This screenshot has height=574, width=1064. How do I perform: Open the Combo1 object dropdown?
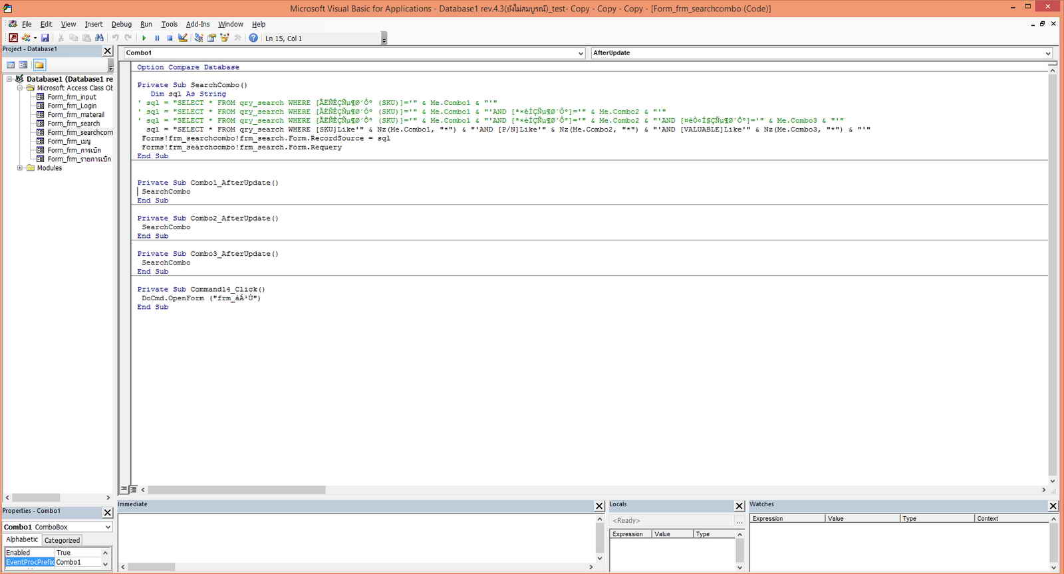tap(581, 53)
